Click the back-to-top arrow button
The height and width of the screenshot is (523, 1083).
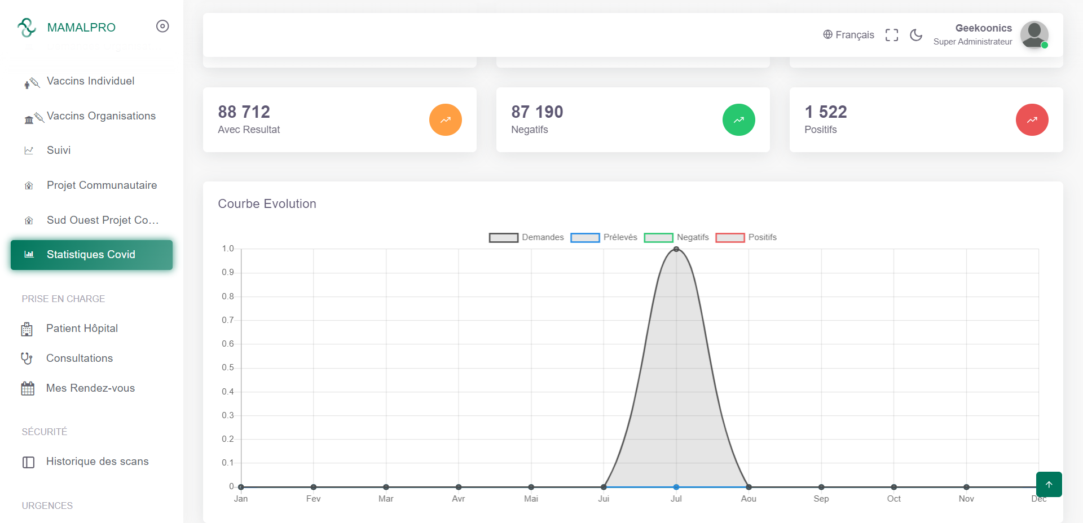pos(1049,485)
